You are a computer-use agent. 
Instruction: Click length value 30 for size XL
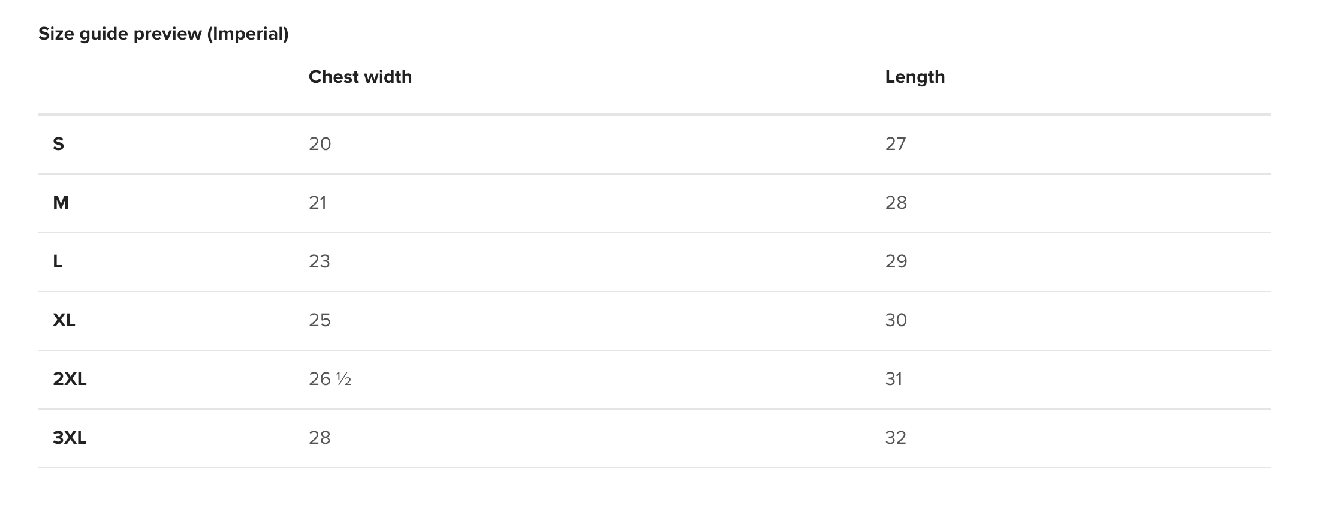click(x=896, y=320)
